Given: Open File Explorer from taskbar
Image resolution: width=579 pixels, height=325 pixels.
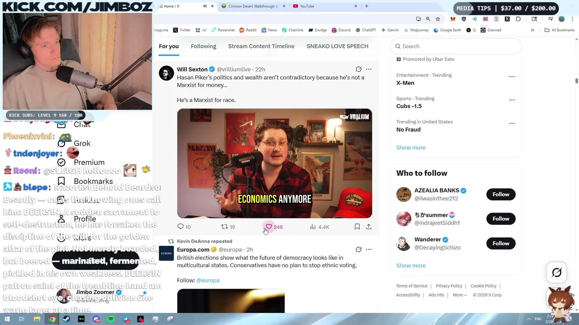Looking at the screenshot, I should click(37, 319).
